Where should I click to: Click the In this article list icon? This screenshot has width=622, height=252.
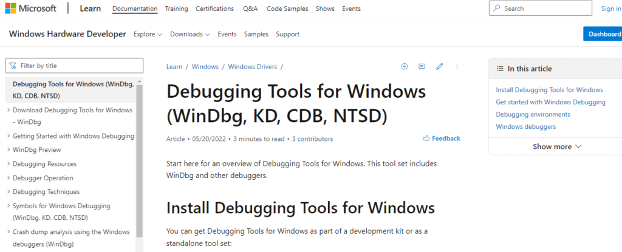click(x=501, y=69)
